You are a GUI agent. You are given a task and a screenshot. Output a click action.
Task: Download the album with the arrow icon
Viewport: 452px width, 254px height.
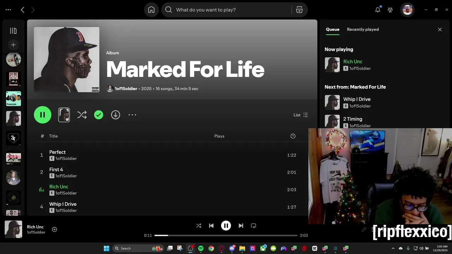115,115
